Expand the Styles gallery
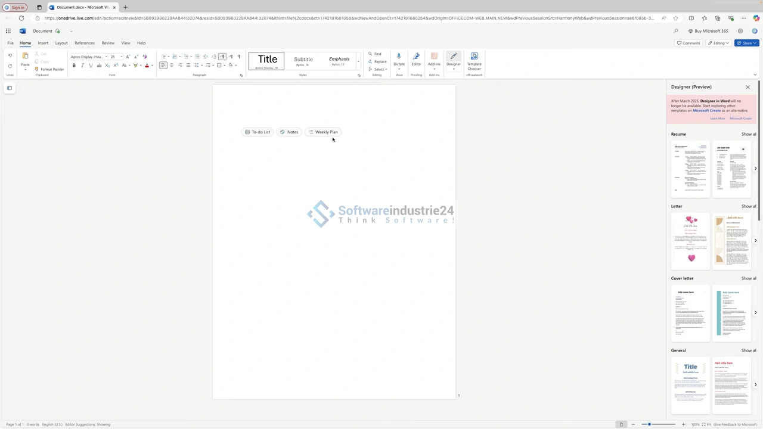This screenshot has width=763, height=429. [x=358, y=61]
